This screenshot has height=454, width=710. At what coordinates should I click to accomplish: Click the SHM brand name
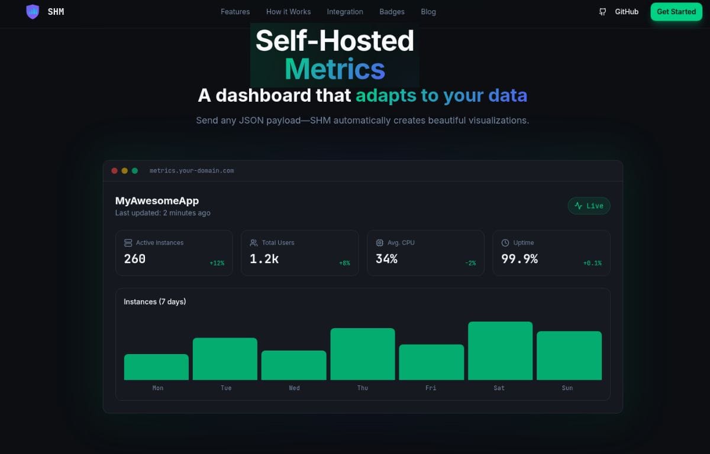56,12
